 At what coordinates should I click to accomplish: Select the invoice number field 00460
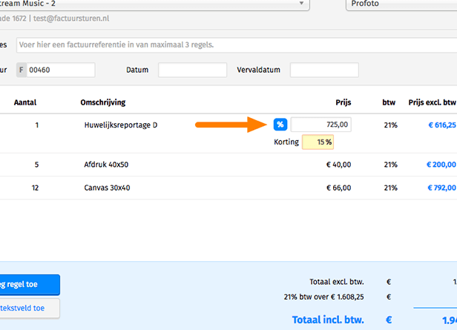pyautogui.click(x=61, y=70)
